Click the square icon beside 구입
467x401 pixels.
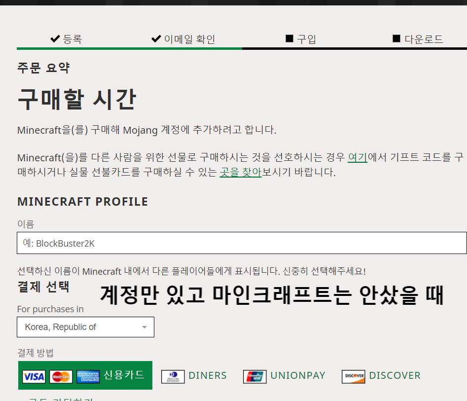pyautogui.click(x=289, y=38)
